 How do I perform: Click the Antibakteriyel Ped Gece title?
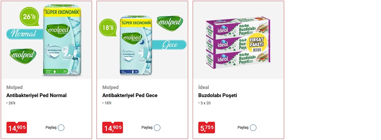130,95
